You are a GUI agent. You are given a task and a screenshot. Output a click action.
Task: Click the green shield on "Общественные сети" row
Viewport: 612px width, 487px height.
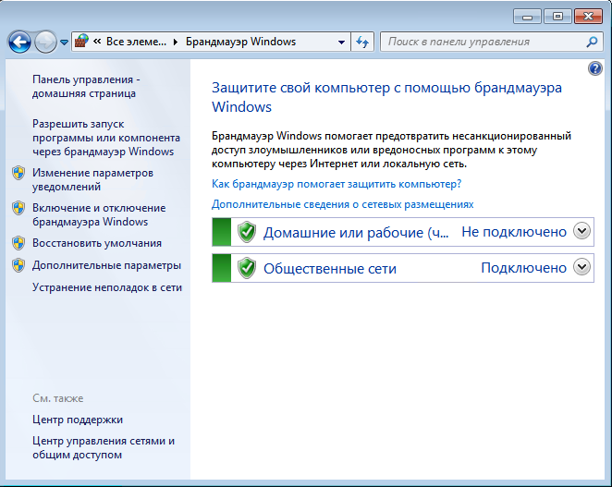(247, 268)
